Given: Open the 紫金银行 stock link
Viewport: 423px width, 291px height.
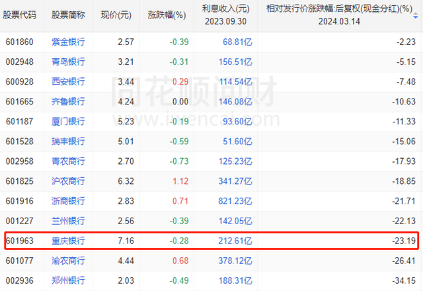Looking at the screenshot, I should coord(68,42).
